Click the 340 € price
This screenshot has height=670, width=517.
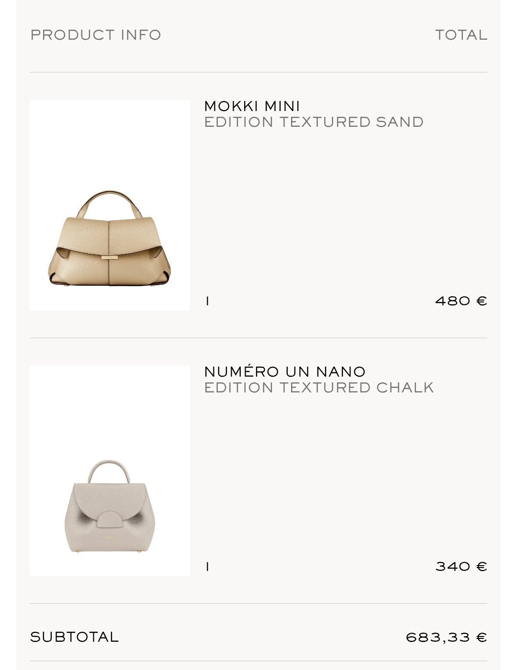pyautogui.click(x=461, y=567)
